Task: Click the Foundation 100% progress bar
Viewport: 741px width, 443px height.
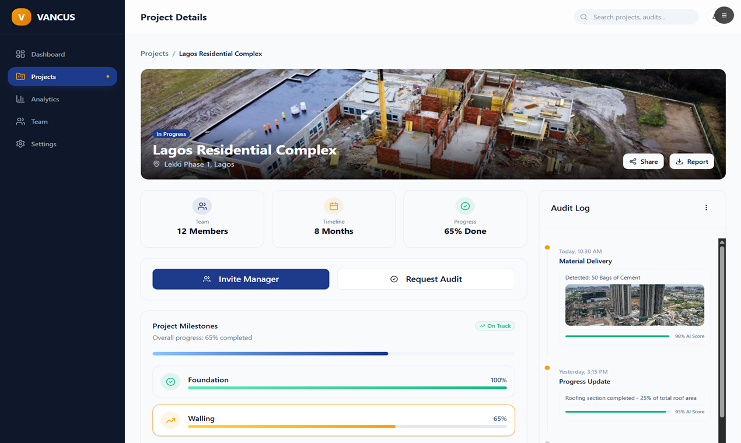Action: [347, 388]
